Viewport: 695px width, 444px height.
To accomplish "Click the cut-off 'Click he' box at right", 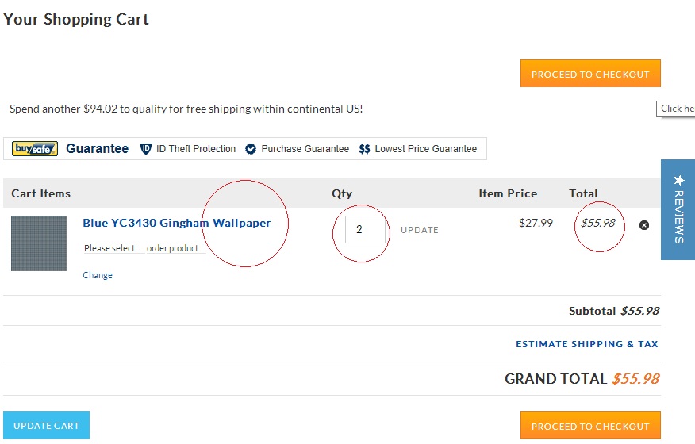I will [x=676, y=109].
